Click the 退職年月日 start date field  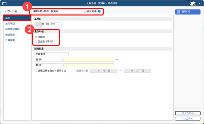[104, 71]
